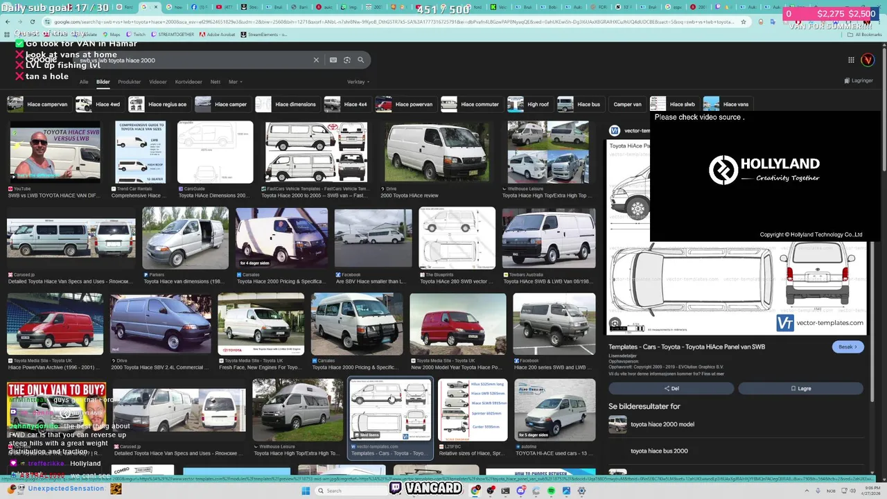Filter by Hiace regius ace chip

pyautogui.click(x=158, y=105)
